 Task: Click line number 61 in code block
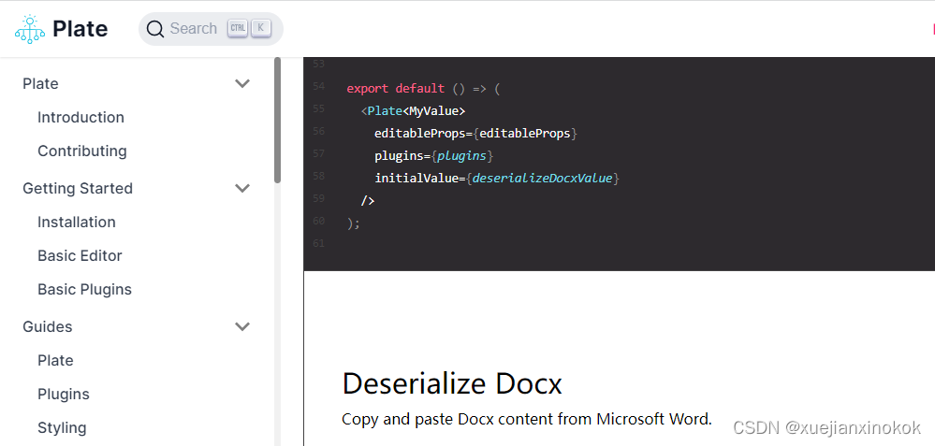(x=318, y=243)
